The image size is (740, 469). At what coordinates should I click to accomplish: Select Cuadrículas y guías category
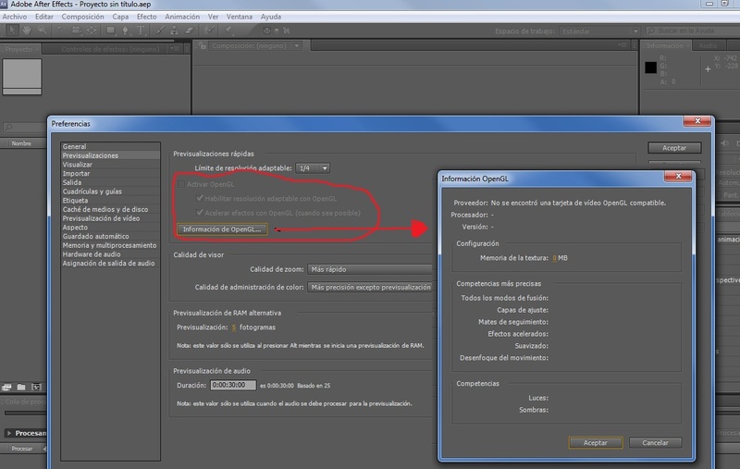point(110,191)
